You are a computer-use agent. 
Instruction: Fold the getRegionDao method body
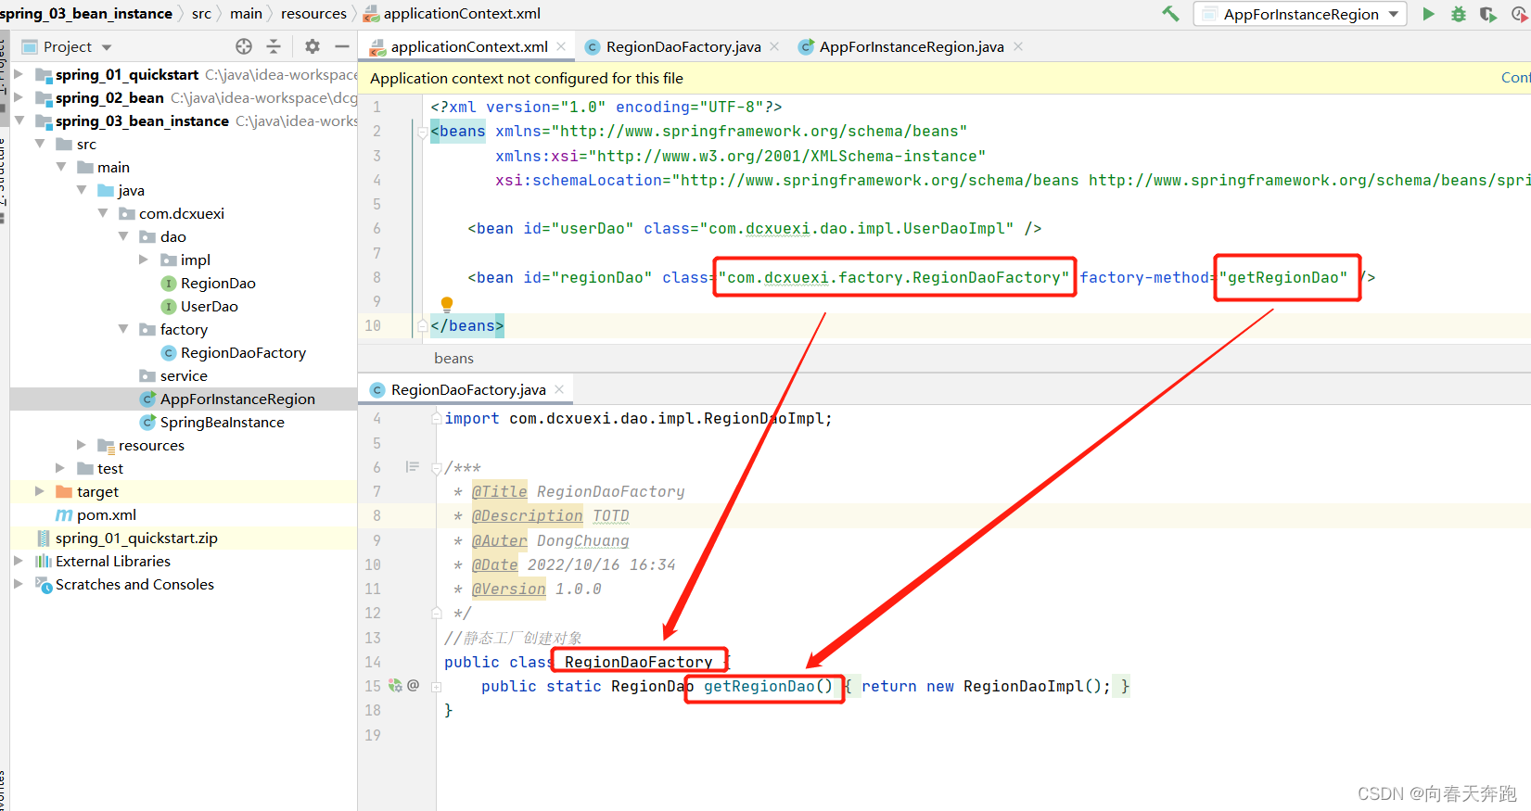coord(436,687)
